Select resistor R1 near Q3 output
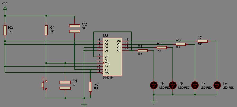Image resolution: width=237 pixels, height=107 pixels. click(x=143, y=51)
